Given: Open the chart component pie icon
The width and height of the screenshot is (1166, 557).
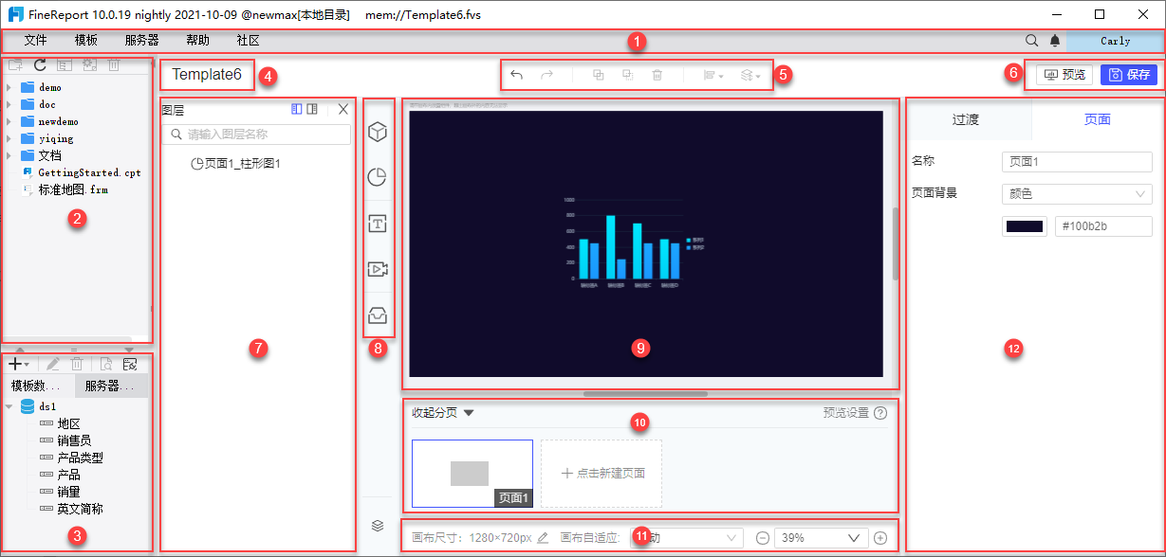Looking at the screenshot, I should 378,177.
